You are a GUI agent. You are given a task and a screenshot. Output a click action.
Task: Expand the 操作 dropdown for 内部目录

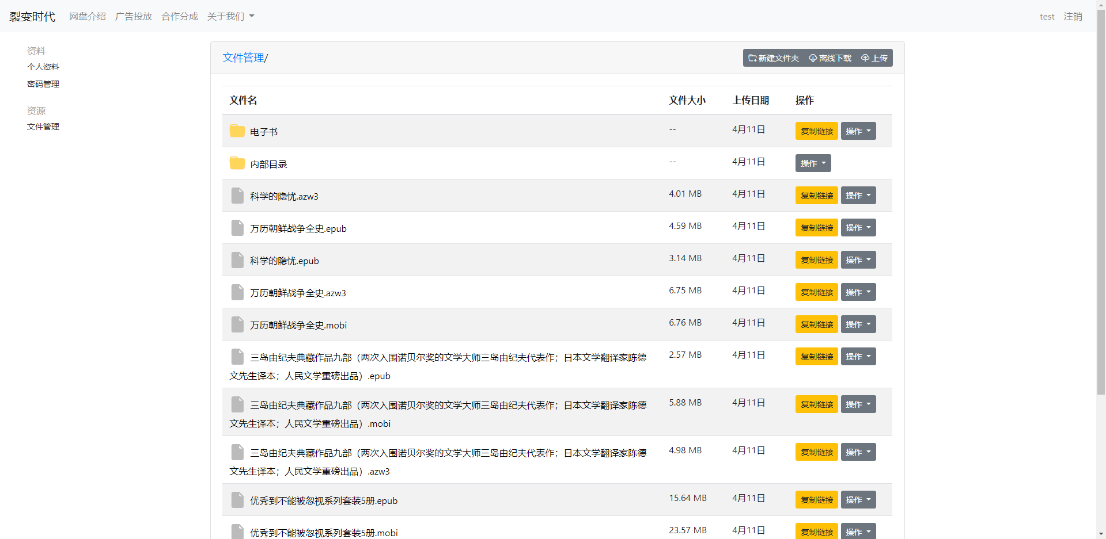pos(813,163)
